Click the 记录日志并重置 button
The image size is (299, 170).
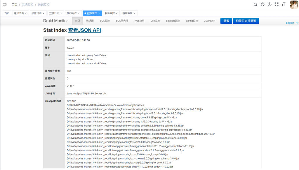pos(246,21)
